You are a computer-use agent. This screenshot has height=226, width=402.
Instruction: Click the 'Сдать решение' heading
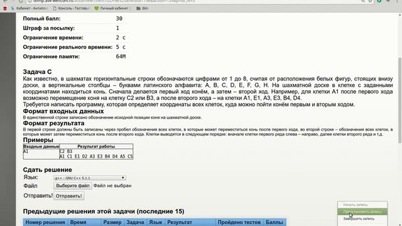(48, 170)
